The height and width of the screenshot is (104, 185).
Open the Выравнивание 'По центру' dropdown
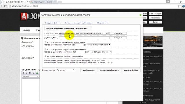tap(65, 70)
